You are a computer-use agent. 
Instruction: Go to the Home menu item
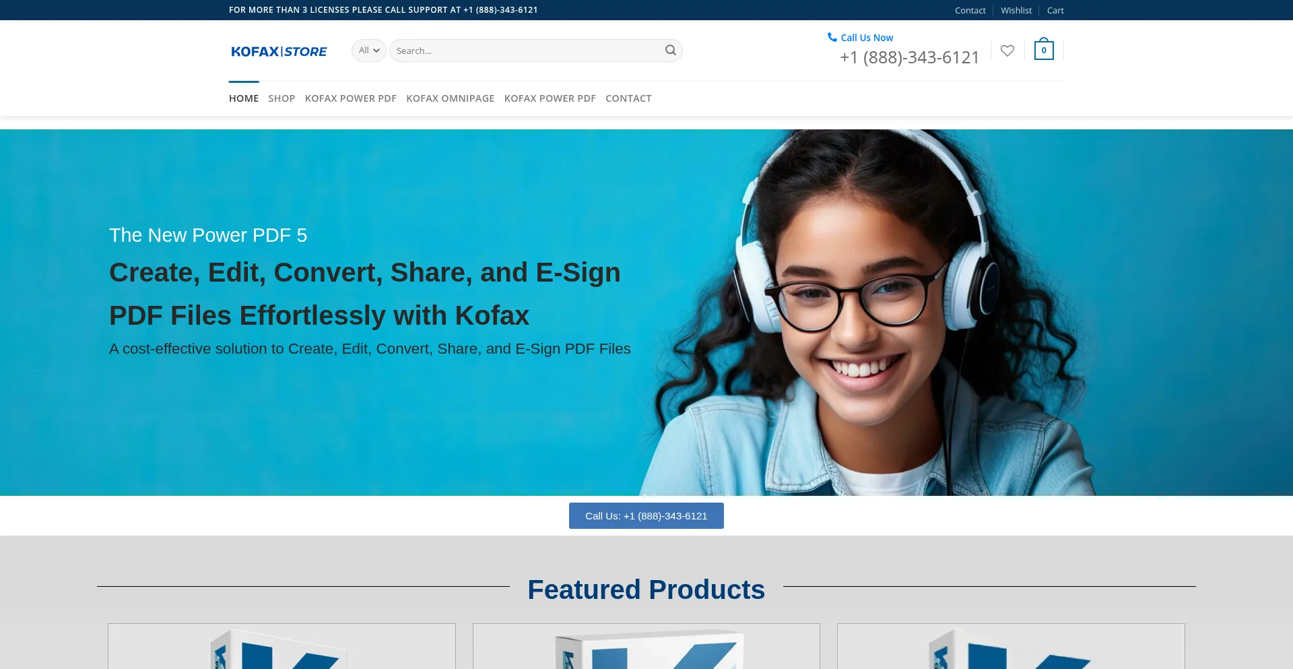click(x=244, y=98)
